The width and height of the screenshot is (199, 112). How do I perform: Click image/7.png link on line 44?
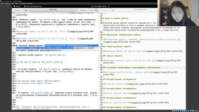point(160,72)
